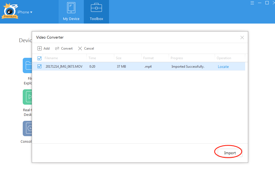Screen dimensions: 275x183
Task: Click the premium app logo
Action: pyautogui.click(x=10, y=12)
